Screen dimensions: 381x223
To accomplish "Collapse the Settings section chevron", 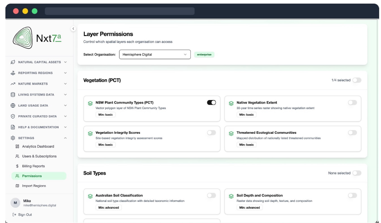I will 65,138.
